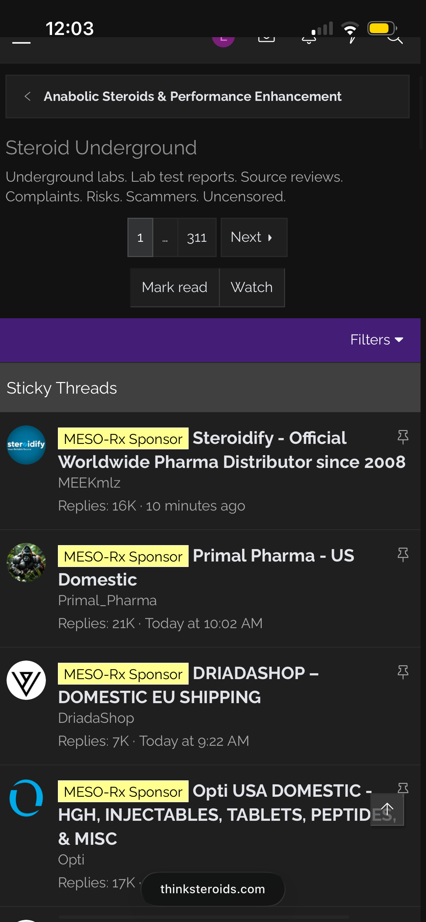This screenshot has height=922, width=426.
Task: Click the MESO-Rx Sponsor tag on Steroidify thread
Action: click(x=123, y=438)
